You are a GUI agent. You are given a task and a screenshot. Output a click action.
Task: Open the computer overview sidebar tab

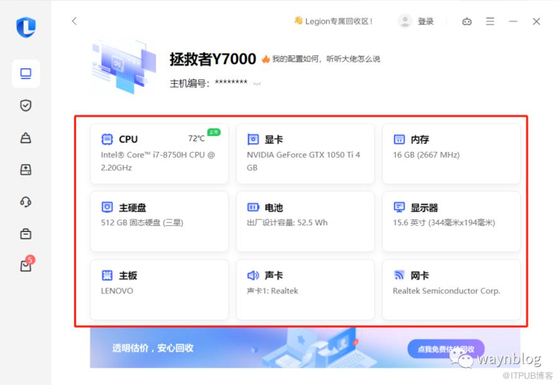click(x=26, y=73)
